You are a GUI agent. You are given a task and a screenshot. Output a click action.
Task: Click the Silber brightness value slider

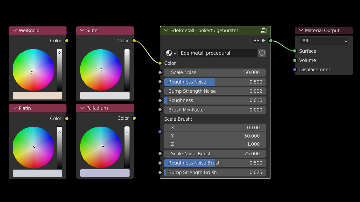click(x=127, y=70)
